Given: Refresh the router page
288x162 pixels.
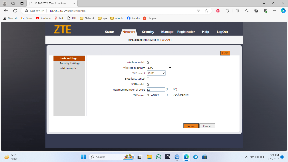Looking at the screenshot, I should click(15, 11).
